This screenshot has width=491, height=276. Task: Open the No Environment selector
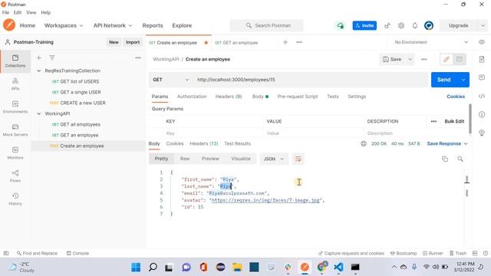tap(430, 42)
